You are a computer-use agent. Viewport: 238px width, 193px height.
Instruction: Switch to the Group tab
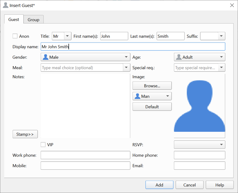click(x=34, y=20)
